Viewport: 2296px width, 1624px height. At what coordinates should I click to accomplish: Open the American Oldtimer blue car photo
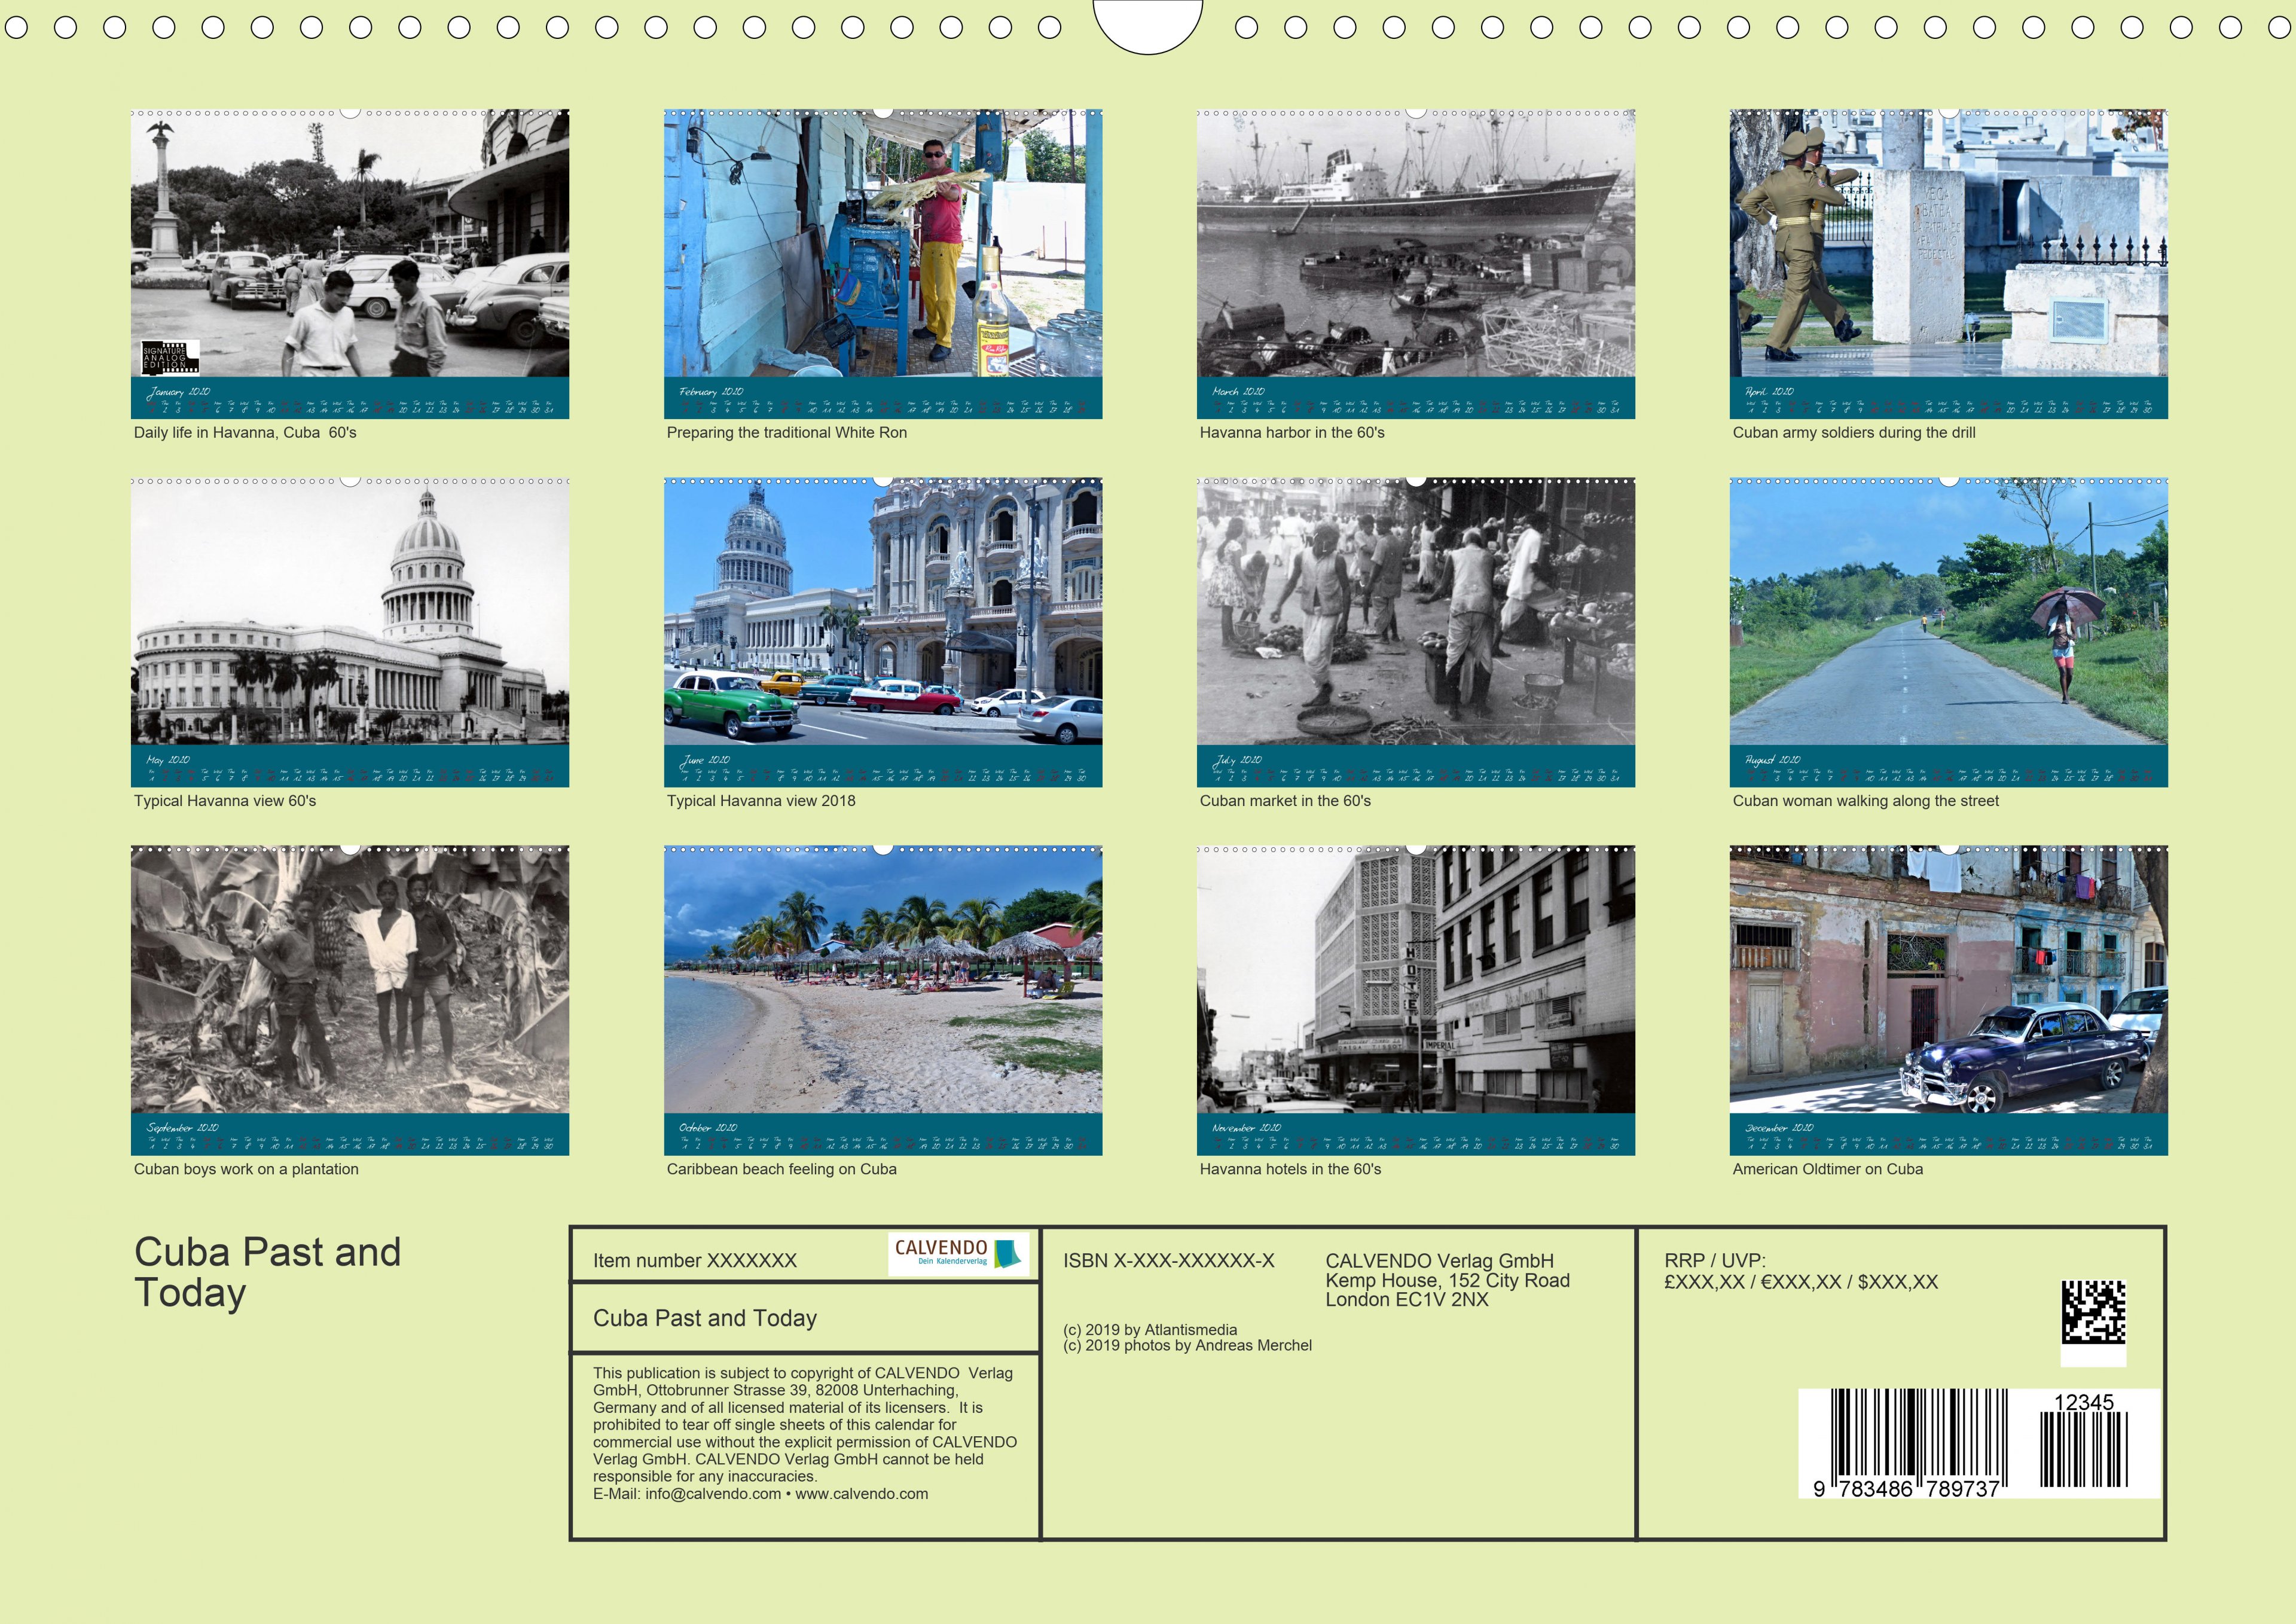[1948, 981]
